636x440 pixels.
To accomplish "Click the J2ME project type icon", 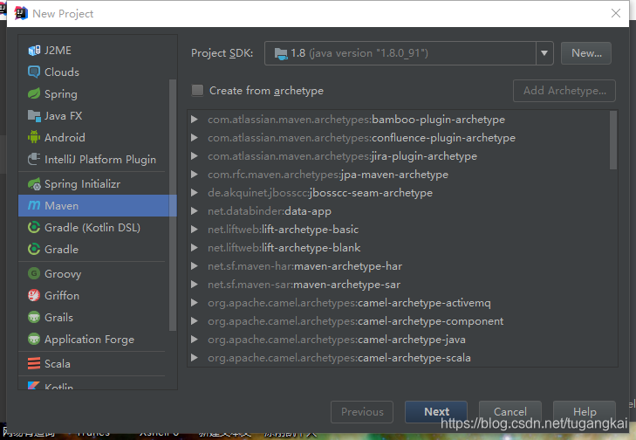I will tap(34, 51).
